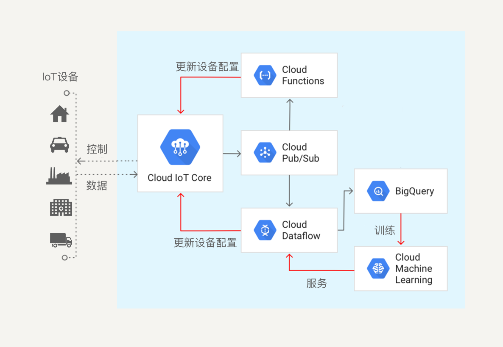Click the "BigQuery" label text
Image resolution: width=503 pixels, height=347 pixels.
pos(414,191)
